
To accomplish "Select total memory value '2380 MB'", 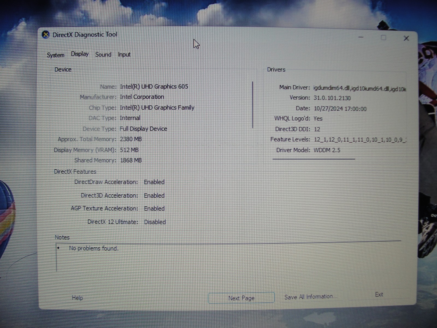I will [131, 139].
